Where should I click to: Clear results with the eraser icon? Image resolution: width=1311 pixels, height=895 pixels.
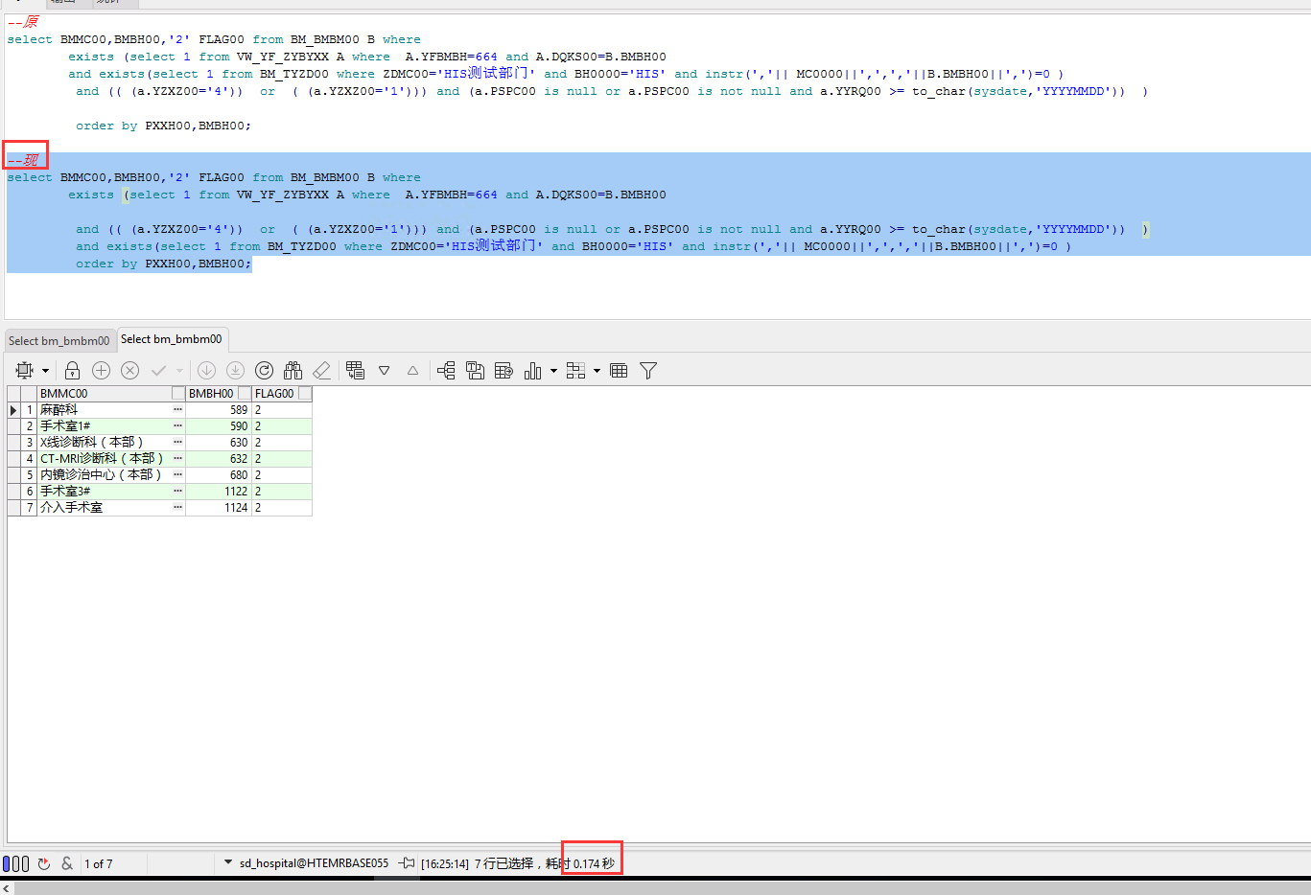tap(322, 371)
